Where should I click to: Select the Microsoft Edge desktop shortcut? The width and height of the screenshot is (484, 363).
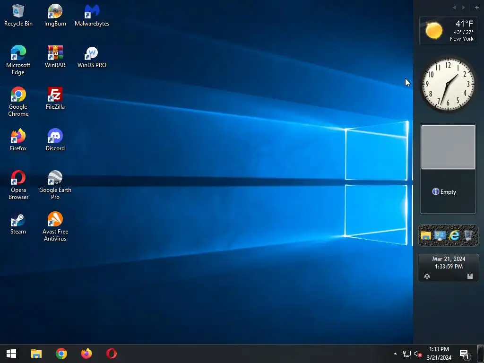(x=18, y=60)
